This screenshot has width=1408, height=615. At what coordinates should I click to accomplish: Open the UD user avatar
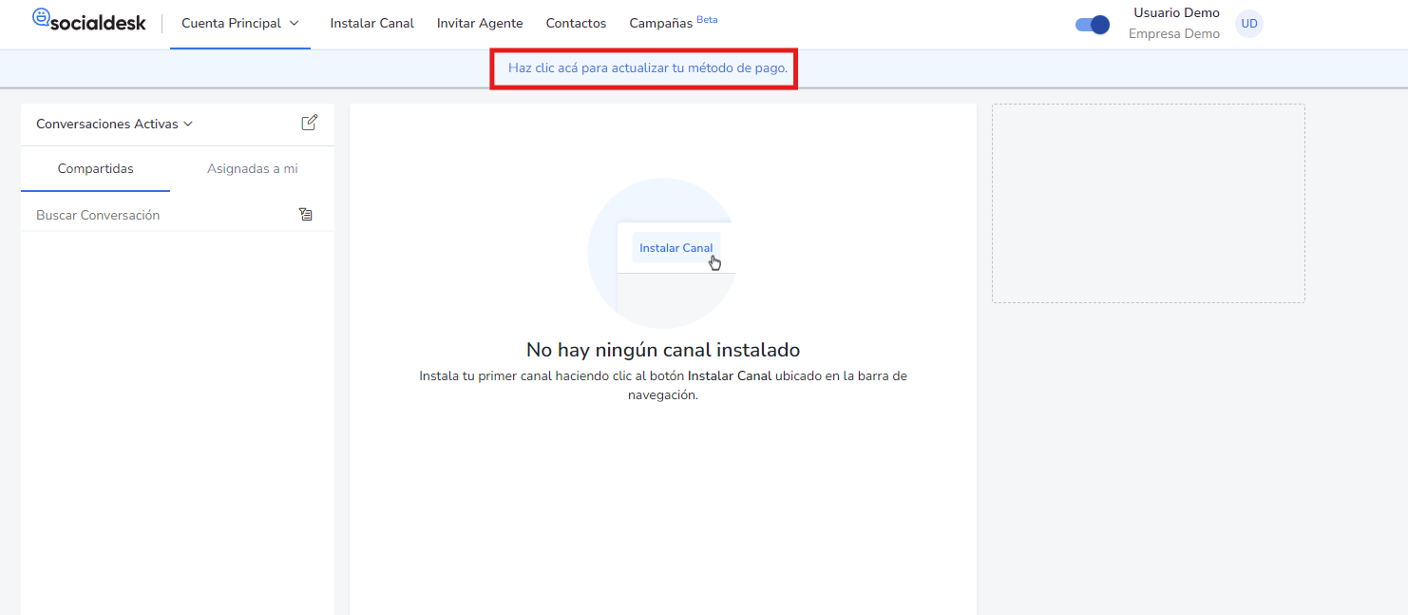point(1249,24)
